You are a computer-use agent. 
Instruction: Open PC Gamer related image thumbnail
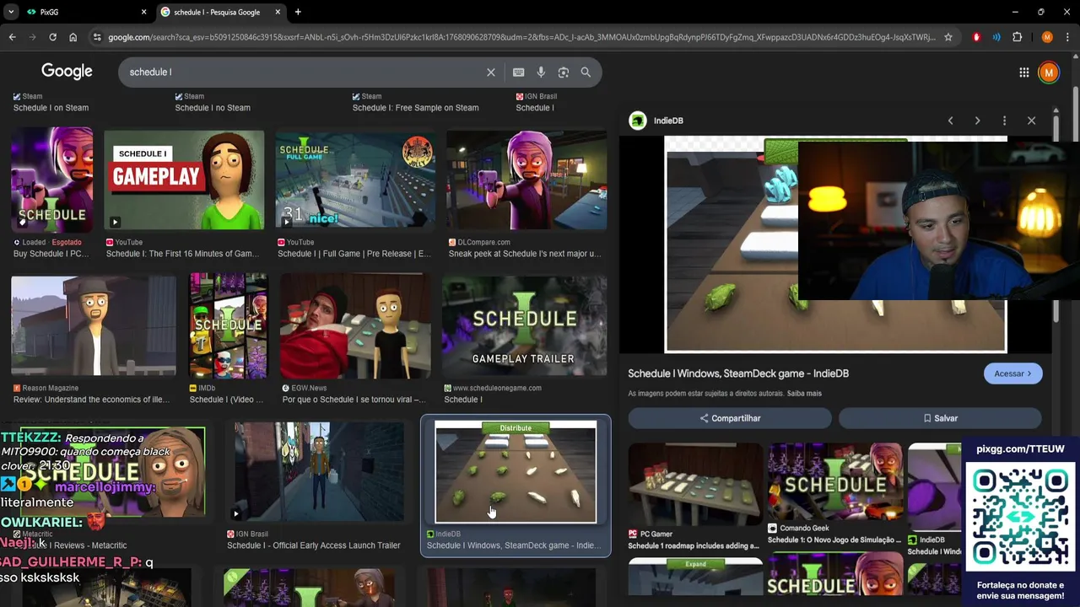click(695, 483)
